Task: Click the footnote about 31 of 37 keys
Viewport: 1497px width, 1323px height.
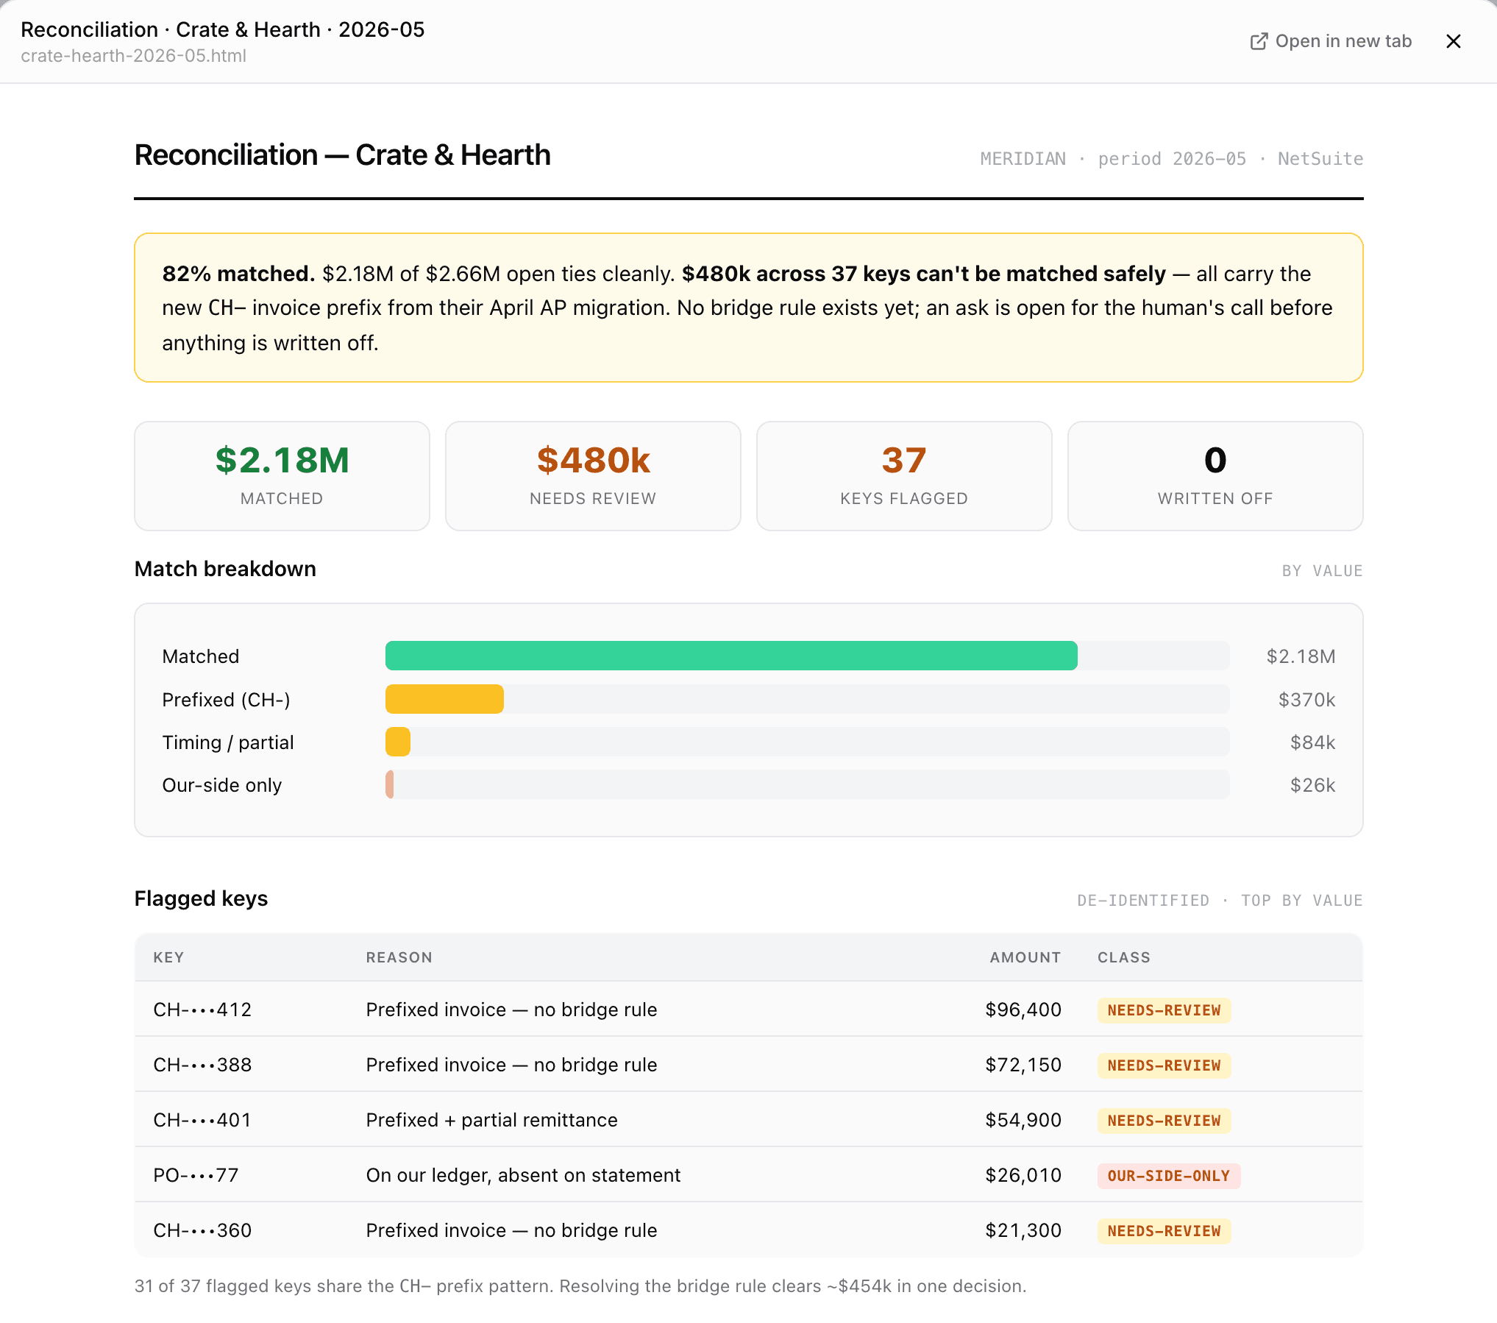Action: (580, 1285)
